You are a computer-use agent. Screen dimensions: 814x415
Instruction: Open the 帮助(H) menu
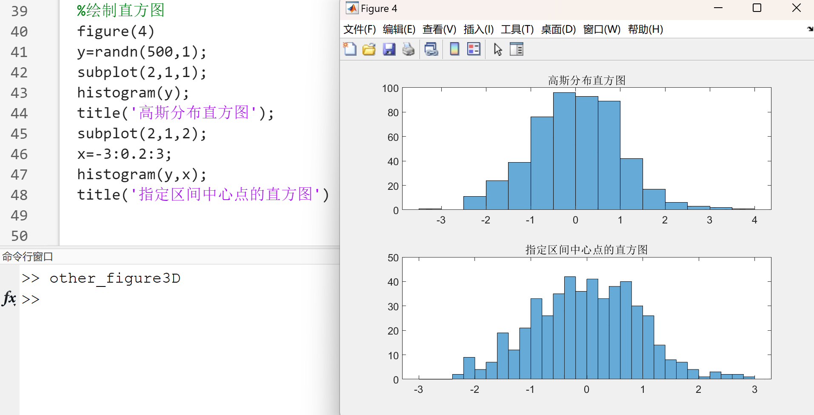click(x=645, y=29)
